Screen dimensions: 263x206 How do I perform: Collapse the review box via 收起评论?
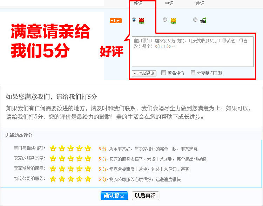144,73
